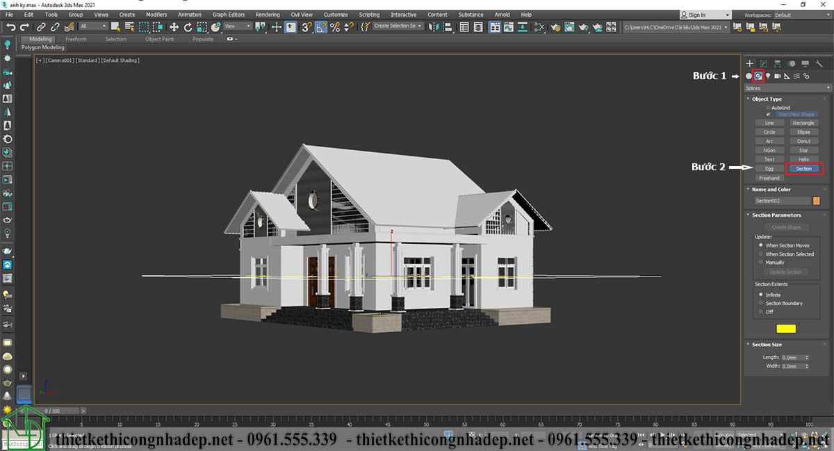Viewport: 834px width, 451px height.
Task: Click the Rectangle shape button
Action: 803,123
